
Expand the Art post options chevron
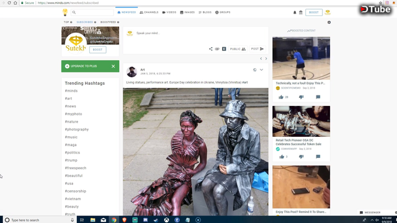click(261, 70)
